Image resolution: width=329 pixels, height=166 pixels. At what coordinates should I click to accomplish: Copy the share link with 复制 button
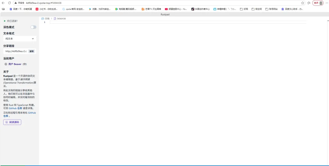[x=31, y=51]
